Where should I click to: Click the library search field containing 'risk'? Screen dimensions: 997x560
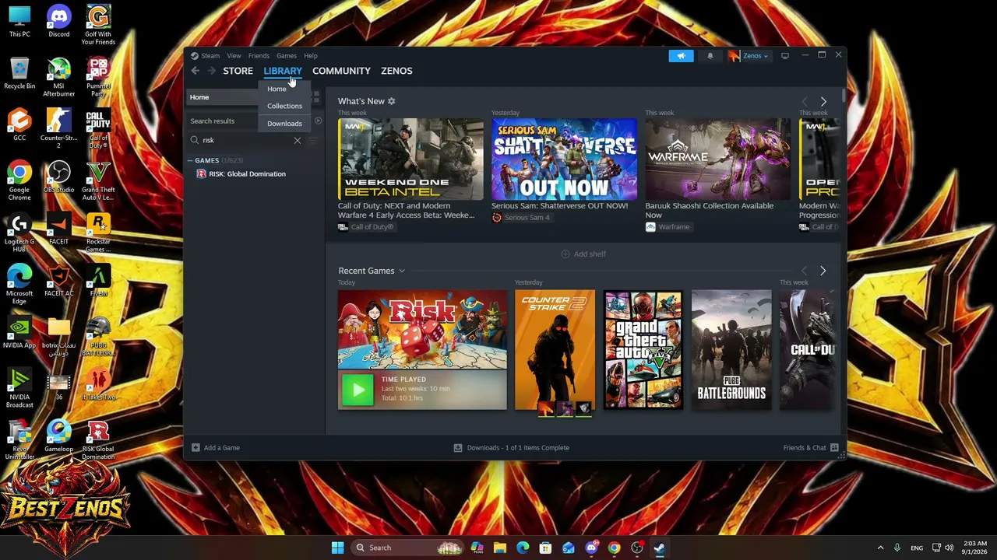click(246, 140)
